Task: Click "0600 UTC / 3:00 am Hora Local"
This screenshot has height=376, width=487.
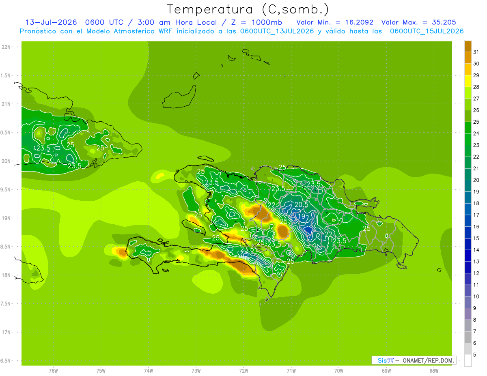Action: click(151, 22)
